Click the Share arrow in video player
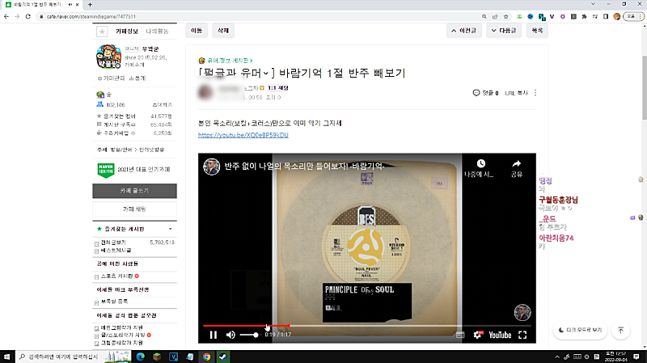The width and height of the screenshot is (647, 363). 517,163
